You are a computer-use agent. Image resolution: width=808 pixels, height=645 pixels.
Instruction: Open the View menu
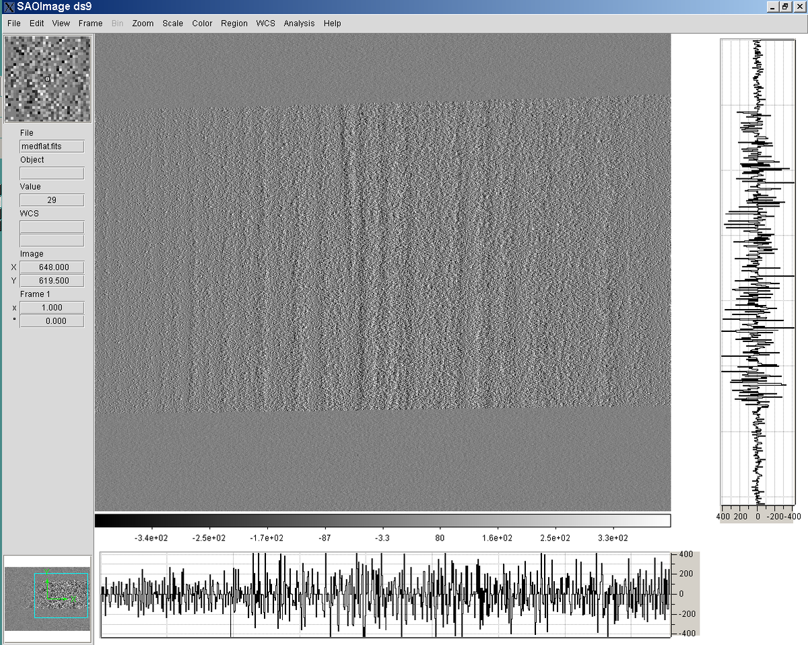point(61,23)
